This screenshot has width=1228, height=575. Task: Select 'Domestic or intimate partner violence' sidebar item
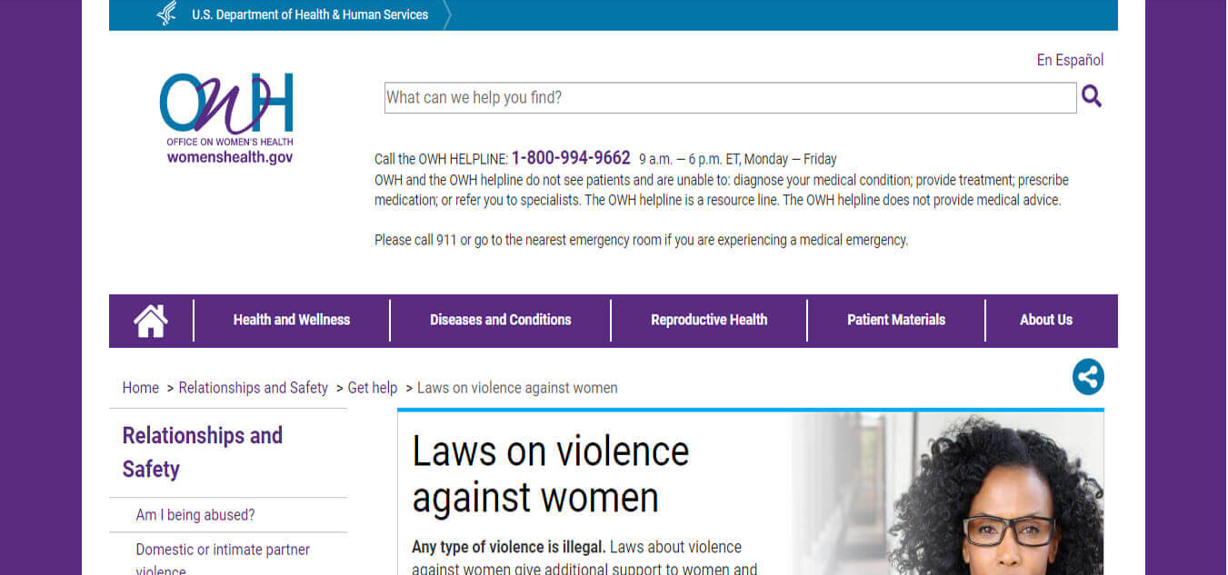point(223,560)
